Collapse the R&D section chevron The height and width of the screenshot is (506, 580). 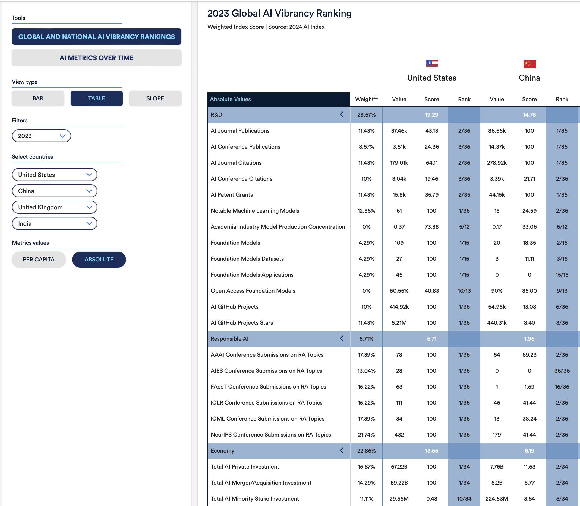341,114
